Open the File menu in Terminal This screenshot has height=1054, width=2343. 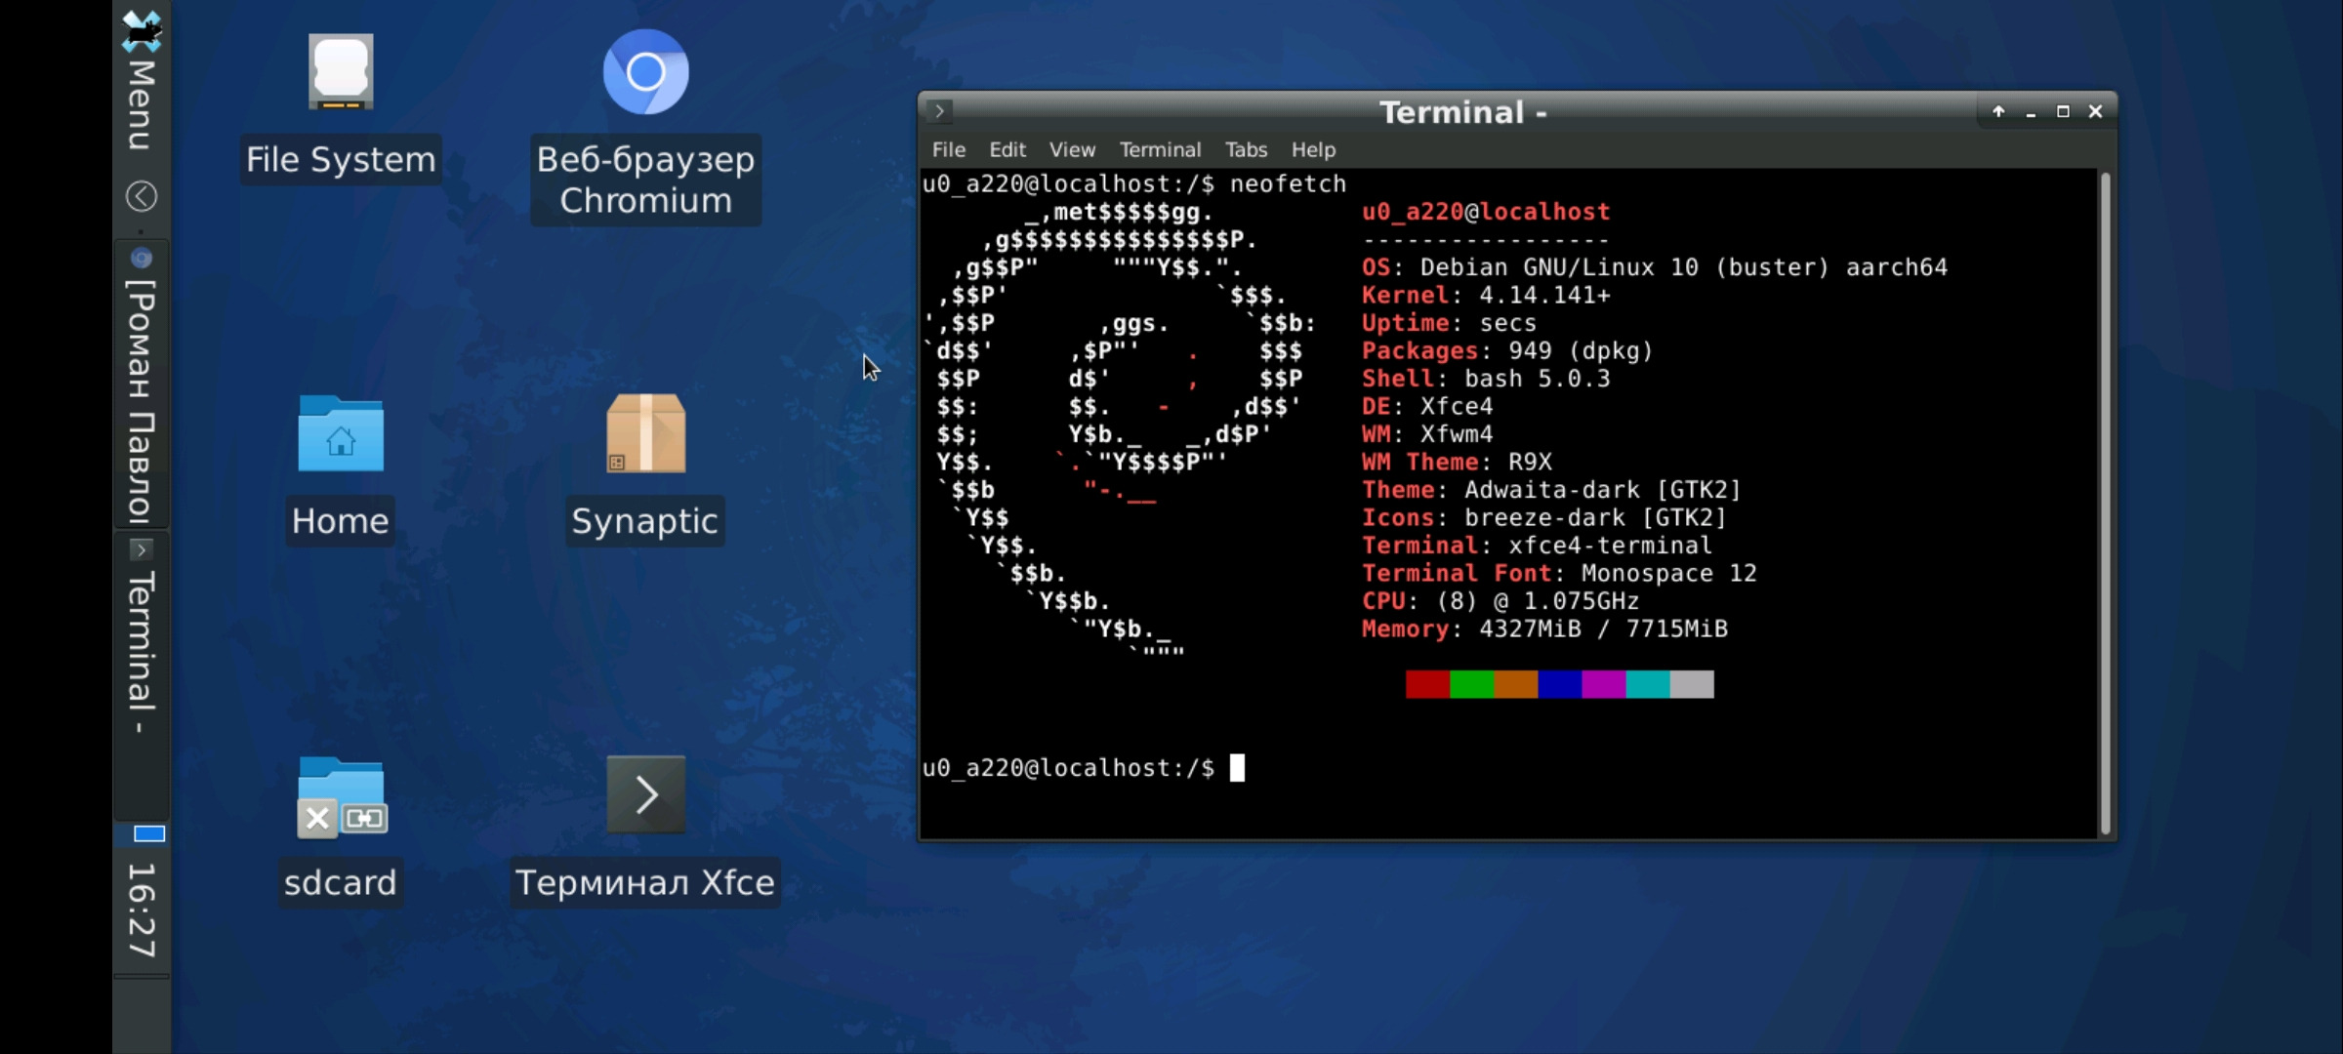(948, 150)
